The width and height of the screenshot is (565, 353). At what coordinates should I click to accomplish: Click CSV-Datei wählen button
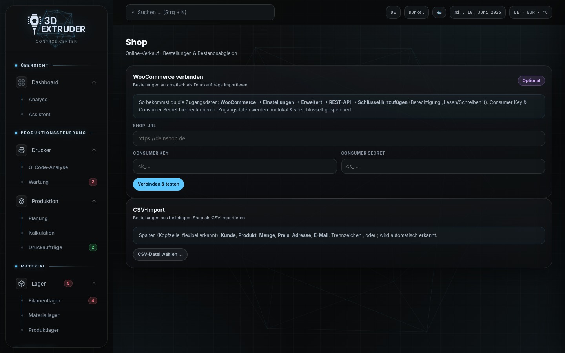click(x=160, y=255)
